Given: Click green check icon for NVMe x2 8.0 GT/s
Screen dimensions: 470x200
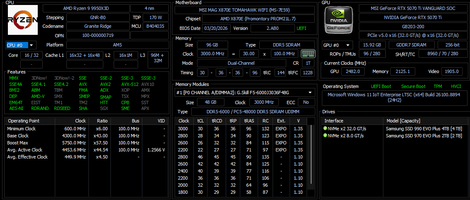Looking at the screenshot, I should tap(325, 136).
